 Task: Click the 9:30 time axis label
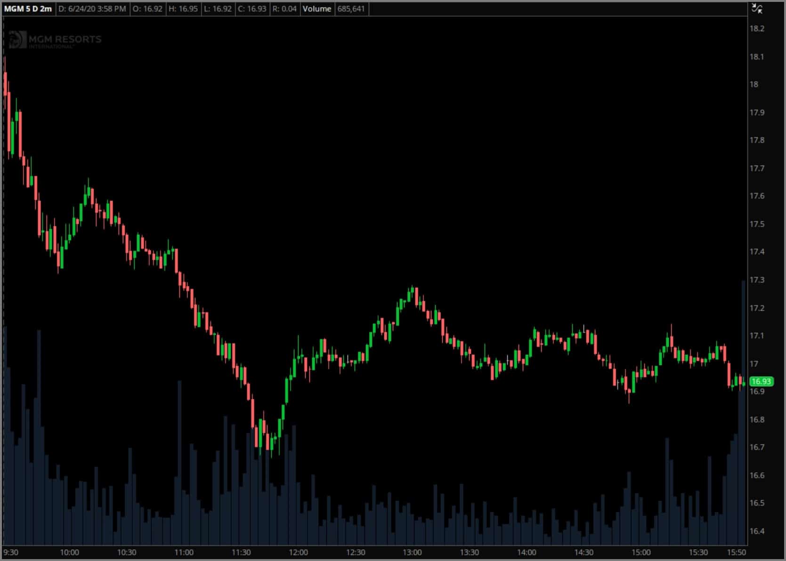pyautogui.click(x=11, y=552)
